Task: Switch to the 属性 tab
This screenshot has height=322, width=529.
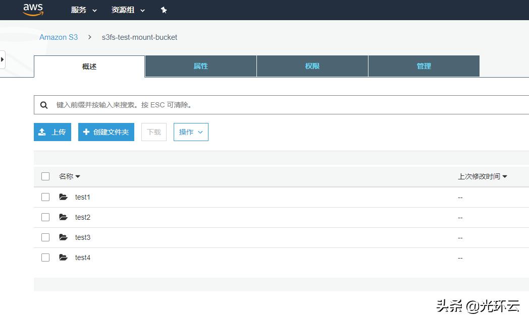Action: click(x=200, y=66)
